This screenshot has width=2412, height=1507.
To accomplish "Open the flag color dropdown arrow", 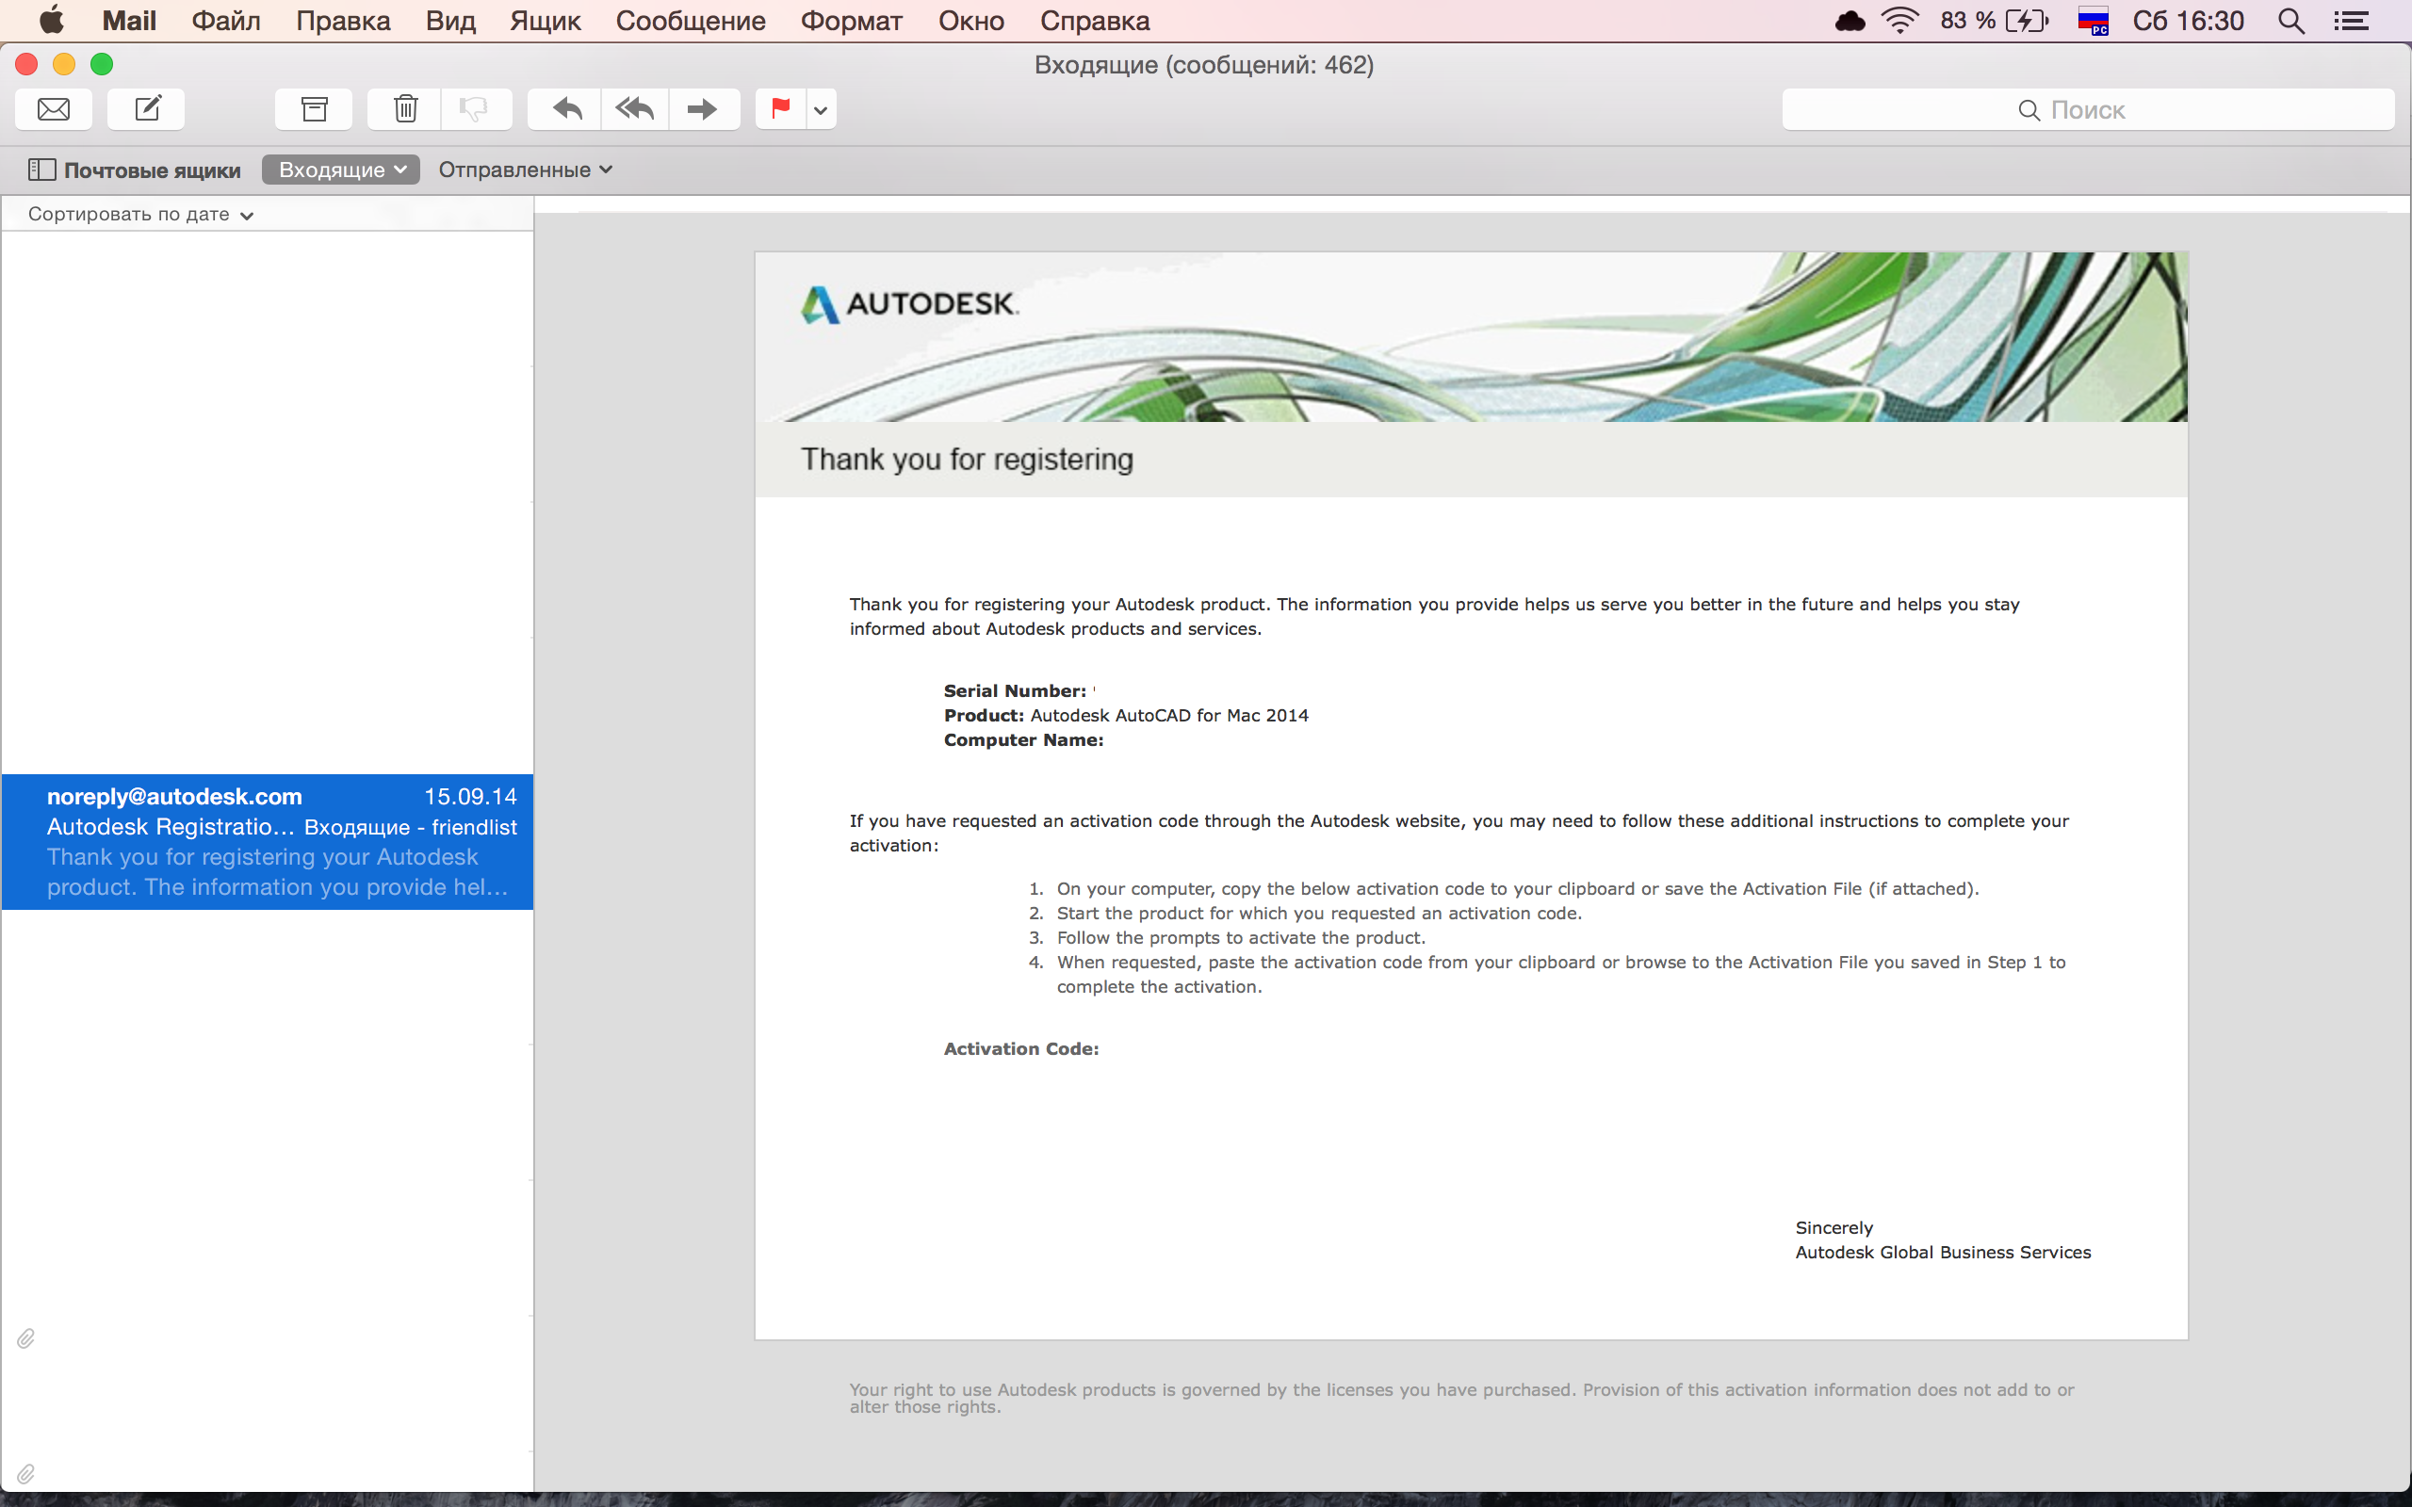I will (821, 109).
